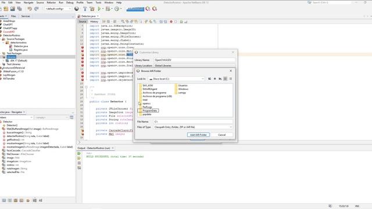Screen dimensions: 372x209
Task: Select the opencv folder
Action: [x=145, y=103]
